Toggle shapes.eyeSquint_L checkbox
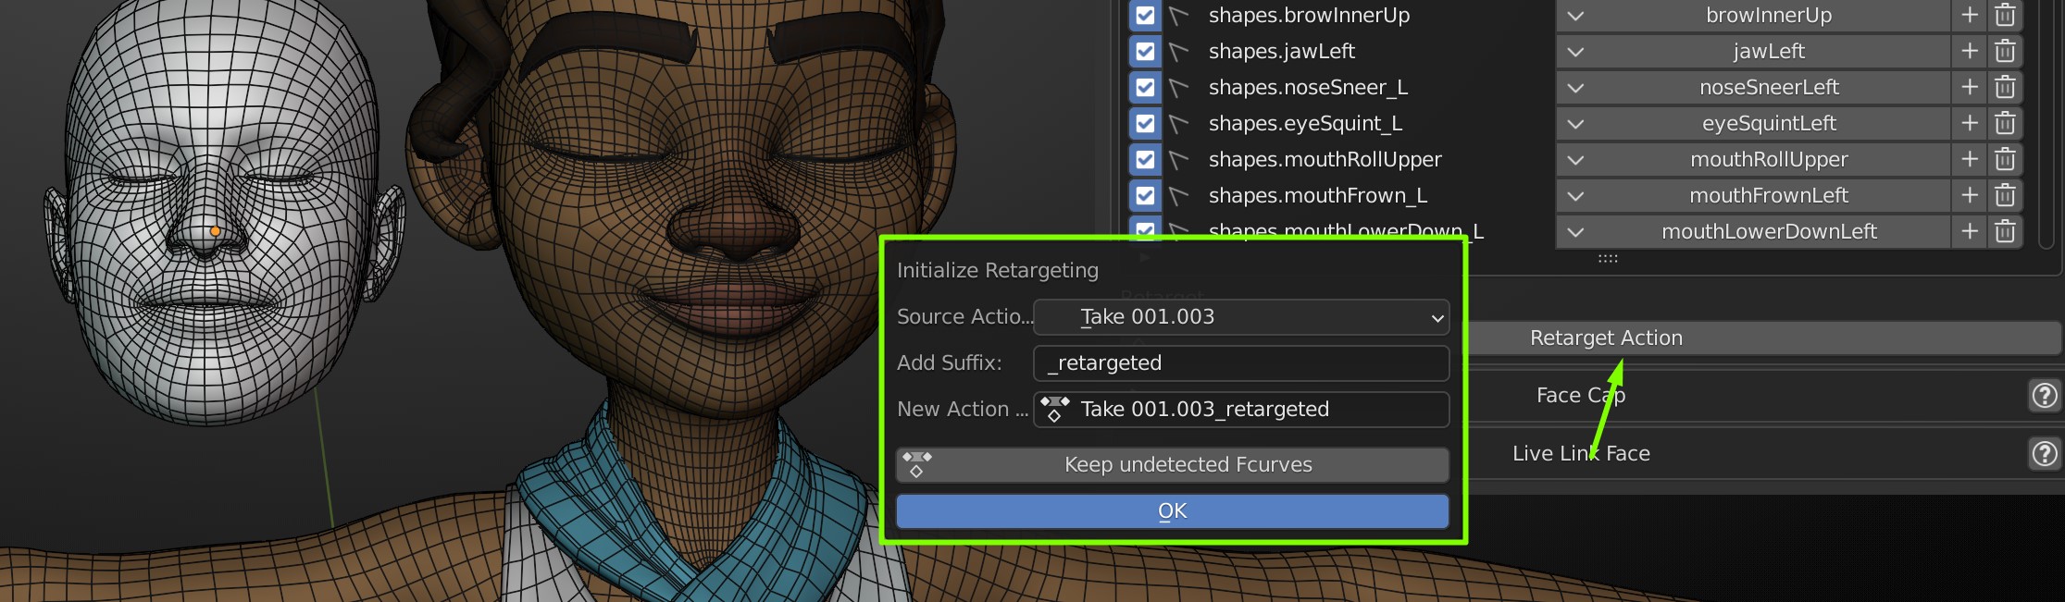Viewport: 2065px width, 602px height. click(x=1145, y=123)
